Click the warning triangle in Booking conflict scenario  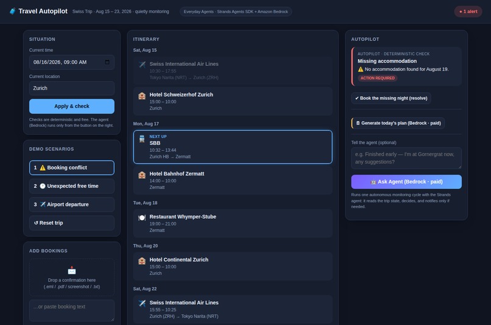(x=43, y=168)
